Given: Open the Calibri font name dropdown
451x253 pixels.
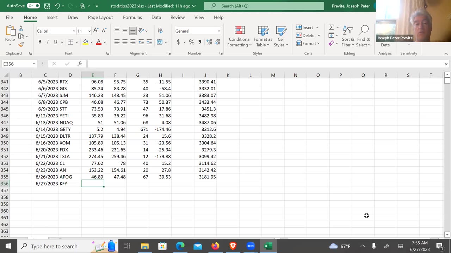Looking at the screenshot, I should (x=74, y=31).
